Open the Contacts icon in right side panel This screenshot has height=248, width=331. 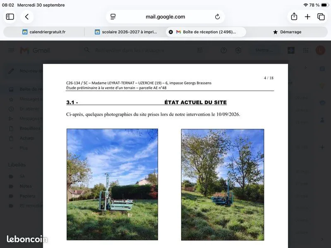coord(322,120)
